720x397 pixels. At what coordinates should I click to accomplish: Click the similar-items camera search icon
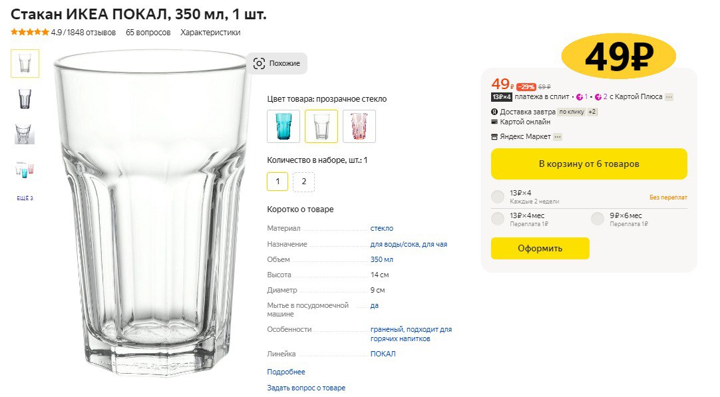[x=260, y=63]
